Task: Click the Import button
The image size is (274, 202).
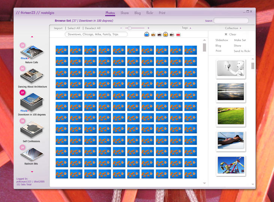Action: pyautogui.click(x=58, y=28)
